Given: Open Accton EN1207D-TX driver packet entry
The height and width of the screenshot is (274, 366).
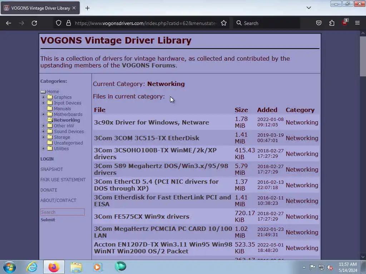Looking at the screenshot, I should coord(163,248).
